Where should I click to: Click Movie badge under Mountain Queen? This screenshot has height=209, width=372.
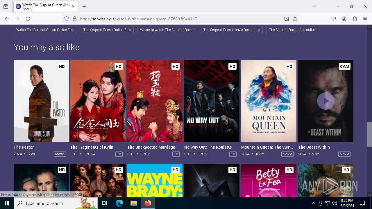(x=287, y=154)
